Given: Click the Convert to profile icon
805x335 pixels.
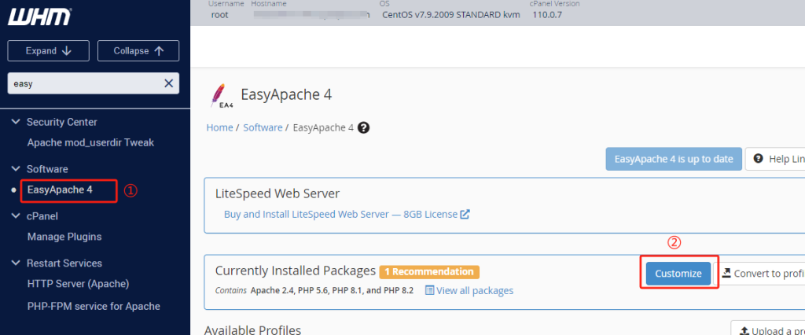Looking at the screenshot, I should [726, 273].
